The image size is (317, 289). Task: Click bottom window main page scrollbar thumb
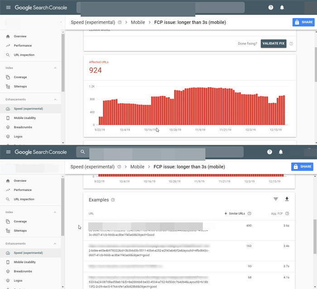pos(315,237)
